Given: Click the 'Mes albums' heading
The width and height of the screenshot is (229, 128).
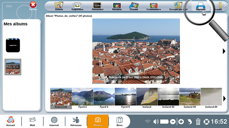Looking at the screenshot, I should pos(16,24).
